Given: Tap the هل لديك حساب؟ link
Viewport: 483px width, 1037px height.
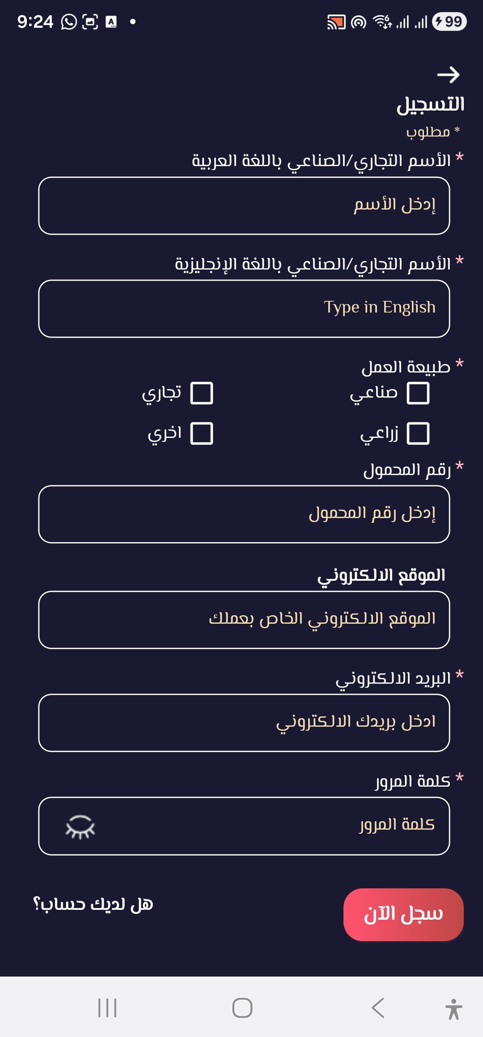Looking at the screenshot, I should click(93, 904).
